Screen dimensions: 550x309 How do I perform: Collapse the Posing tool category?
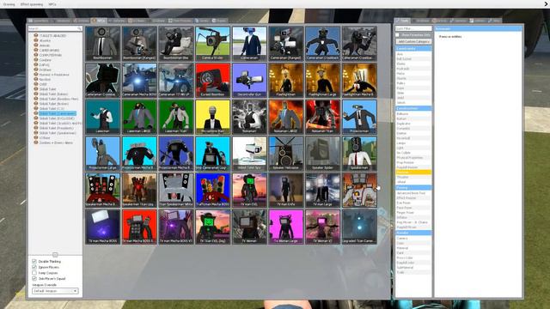pos(413,188)
